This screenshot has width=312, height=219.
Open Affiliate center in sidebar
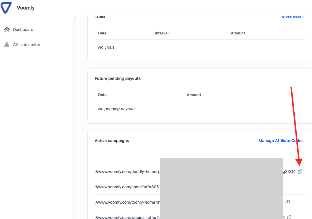(22, 45)
